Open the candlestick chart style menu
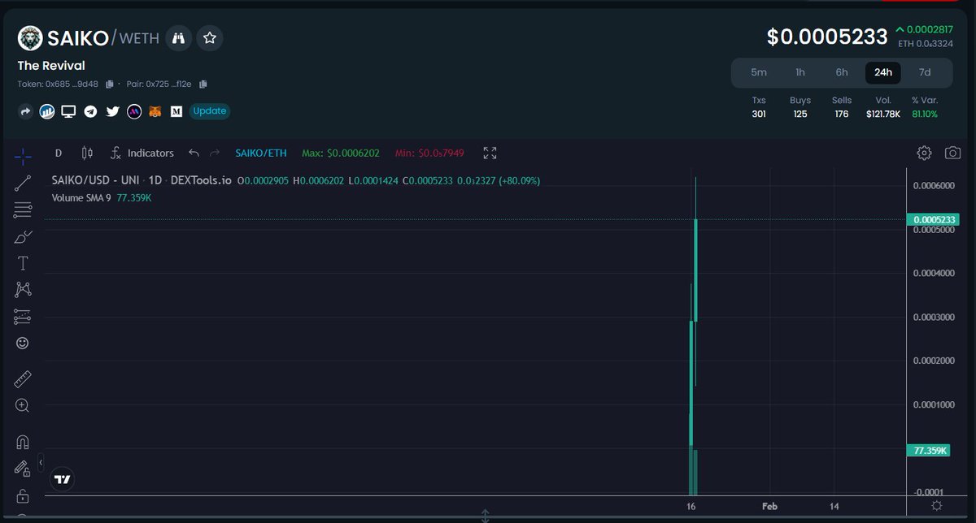This screenshot has width=976, height=523. coord(88,153)
